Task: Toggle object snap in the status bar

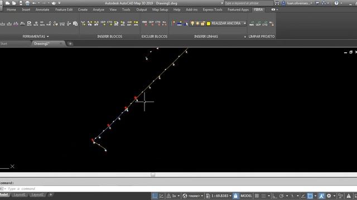Action: click(310, 196)
